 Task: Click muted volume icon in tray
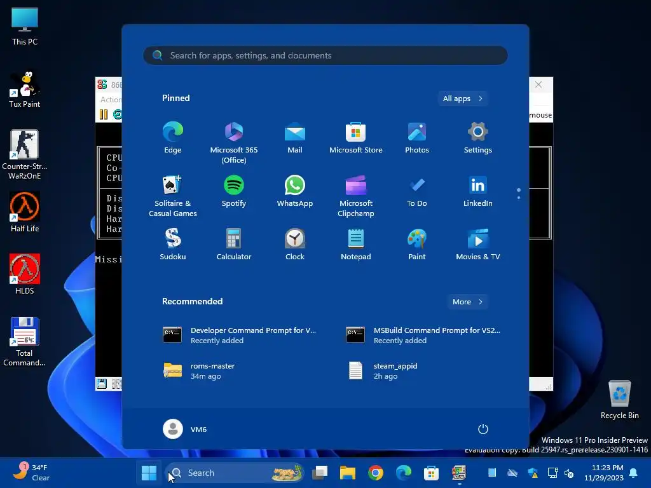(569, 473)
